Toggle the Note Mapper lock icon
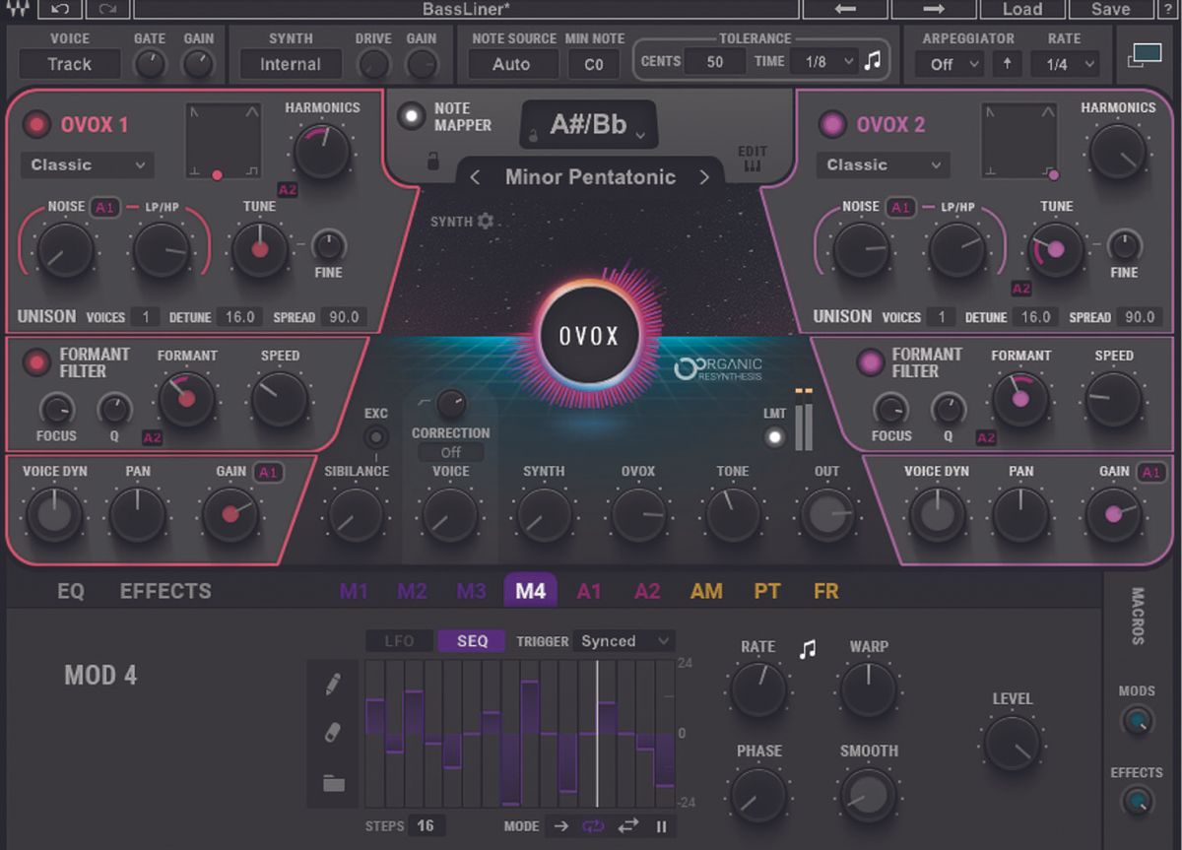This screenshot has height=850, width=1182. [430, 162]
